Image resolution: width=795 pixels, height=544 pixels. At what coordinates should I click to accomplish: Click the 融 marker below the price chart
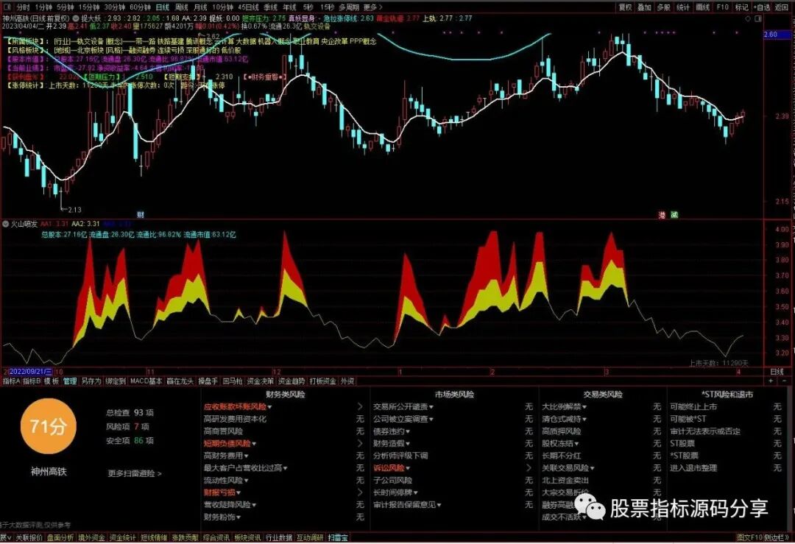pyautogui.click(x=674, y=215)
